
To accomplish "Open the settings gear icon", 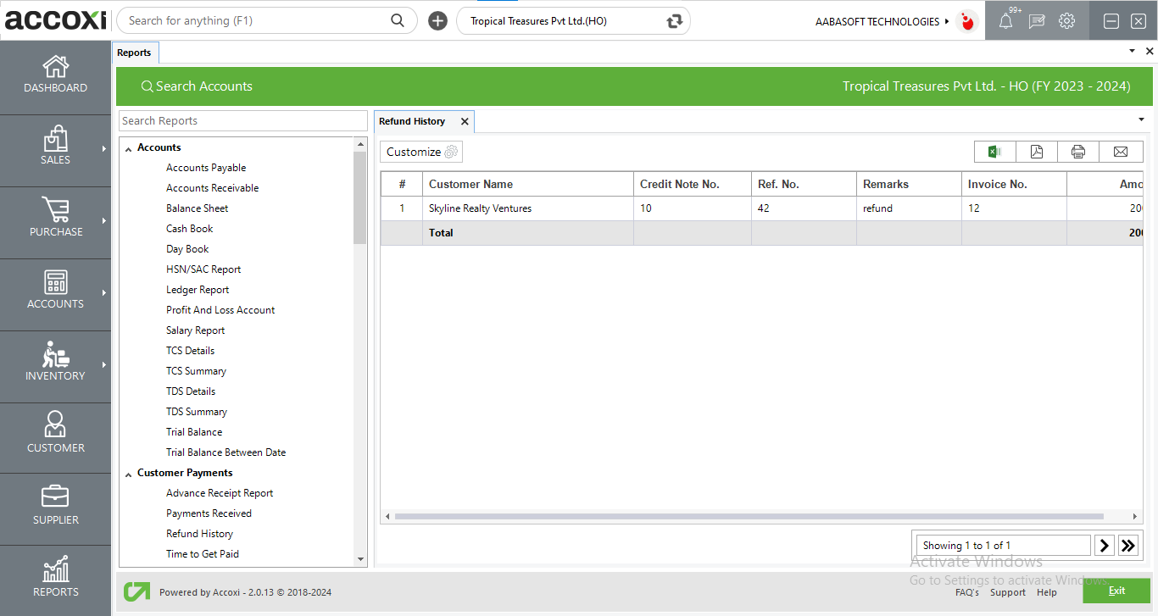I will [1067, 22].
